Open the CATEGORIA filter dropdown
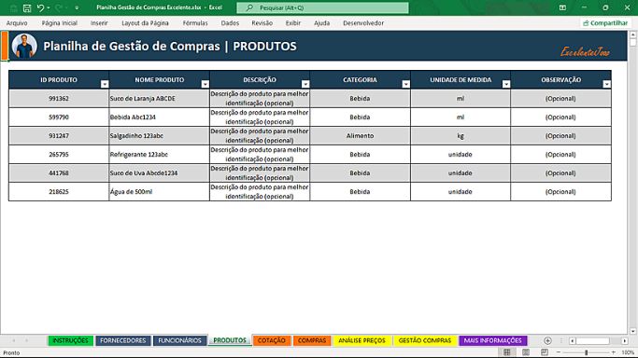Viewport: 638px width, 358px height. (405, 84)
